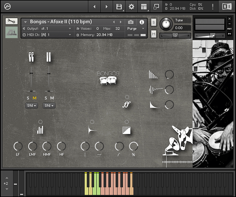Click the Max voices value 32
Screen dimensions: 236x197
coord(117,29)
